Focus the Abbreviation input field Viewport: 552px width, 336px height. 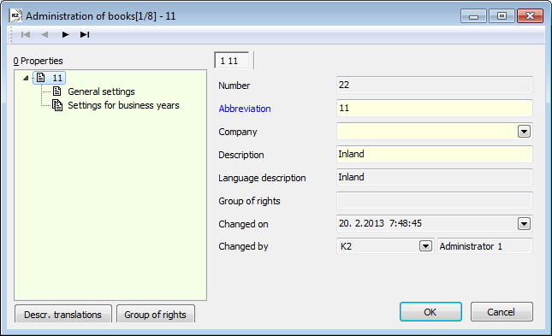point(435,109)
